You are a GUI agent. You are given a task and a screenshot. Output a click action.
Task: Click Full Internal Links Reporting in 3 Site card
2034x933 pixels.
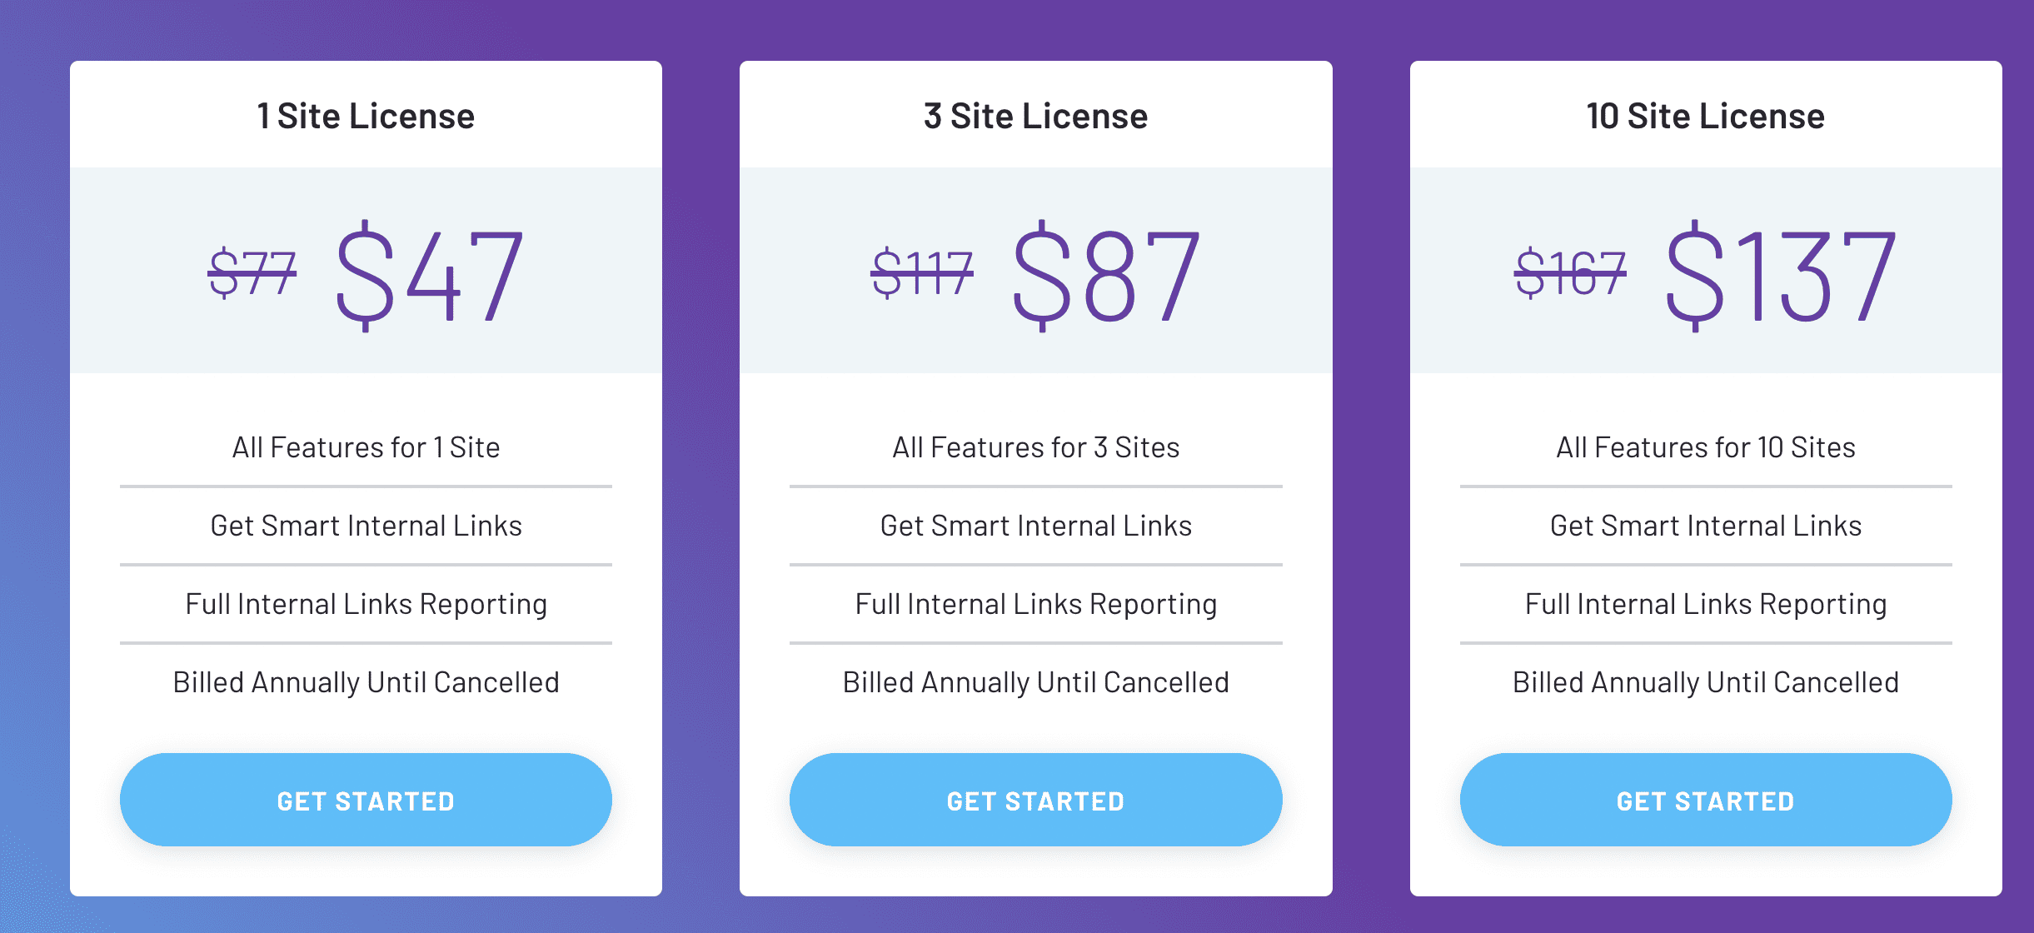(1035, 604)
